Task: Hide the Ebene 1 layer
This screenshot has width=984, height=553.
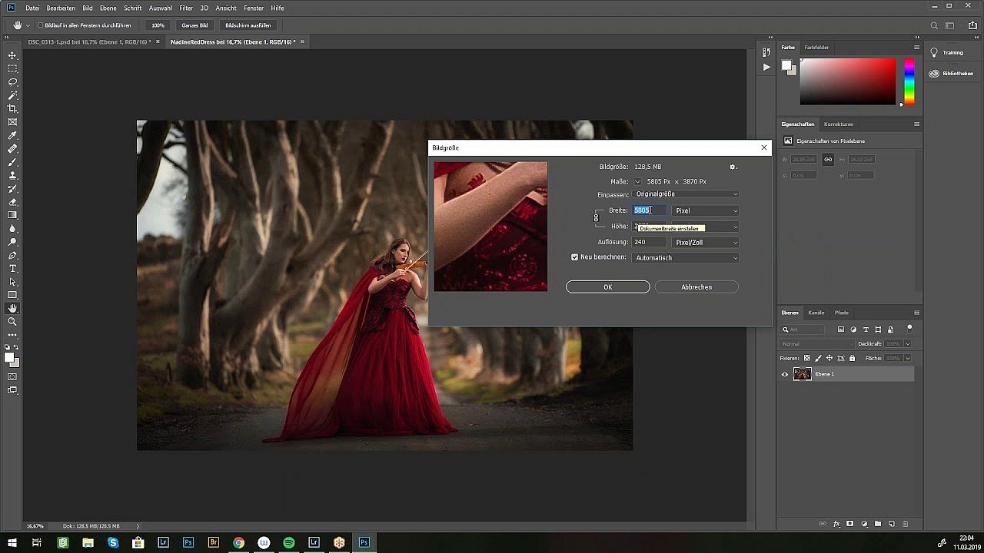Action: (785, 374)
